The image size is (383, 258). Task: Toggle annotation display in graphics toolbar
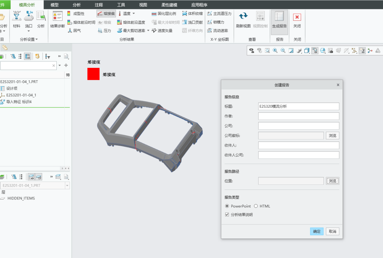(x=362, y=51)
